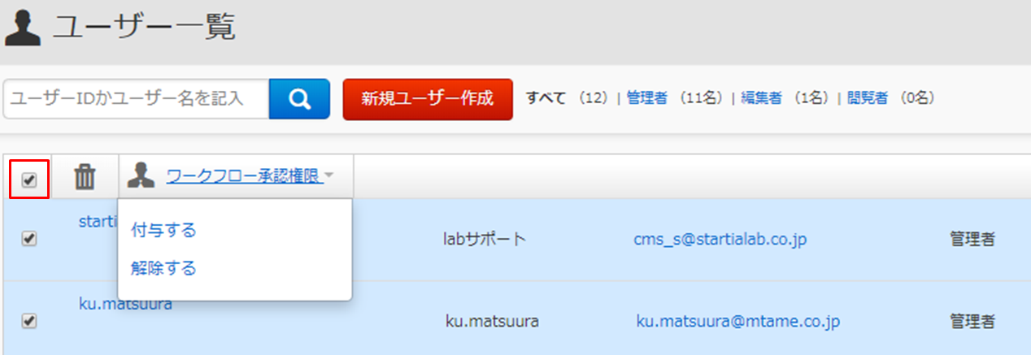Filter the list by 管理者

[x=646, y=98]
